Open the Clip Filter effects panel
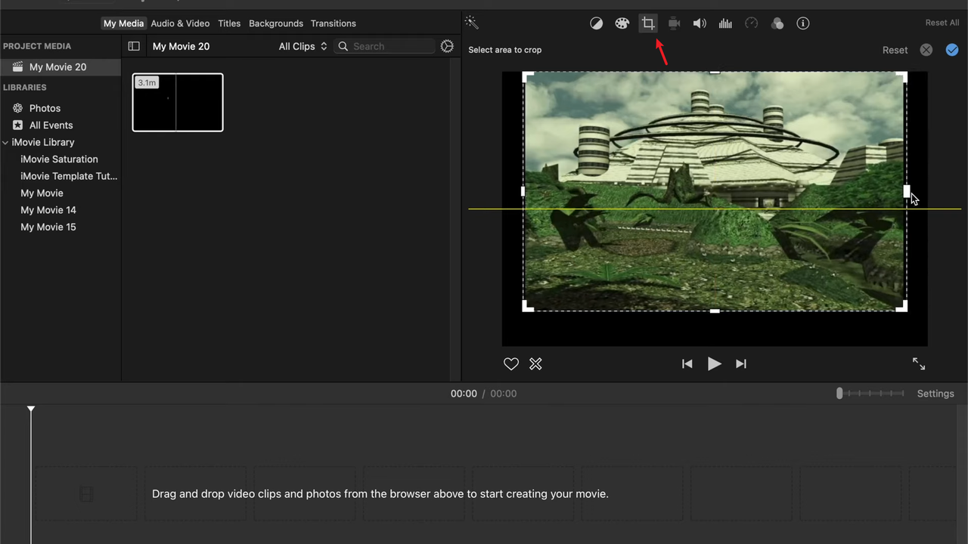 (x=777, y=23)
